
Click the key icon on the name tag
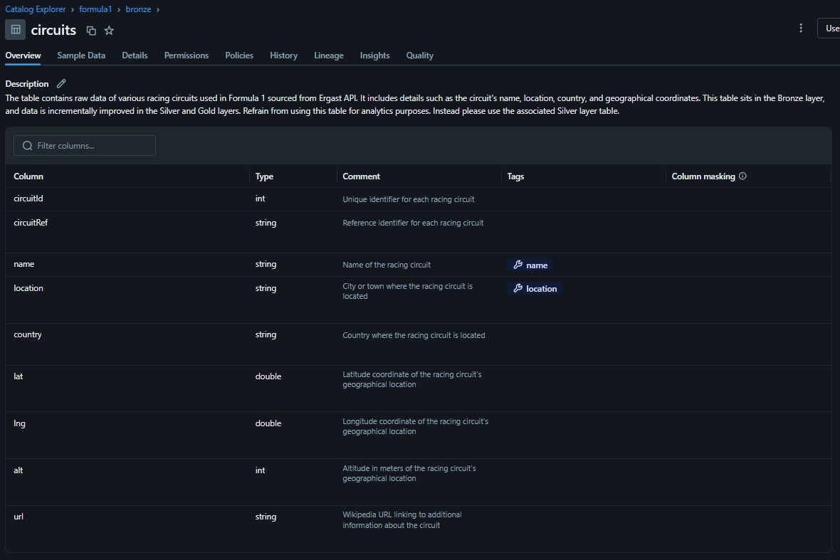coord(519,265)
